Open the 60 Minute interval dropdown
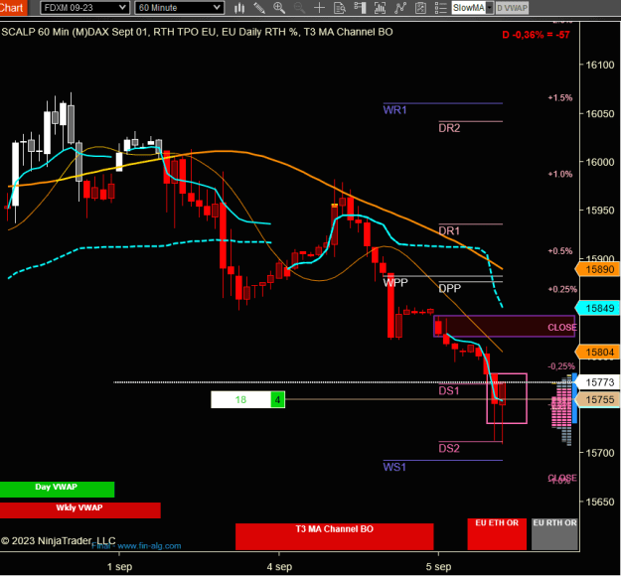This screenshot has width=621, height=576. [x=179, y=8]
